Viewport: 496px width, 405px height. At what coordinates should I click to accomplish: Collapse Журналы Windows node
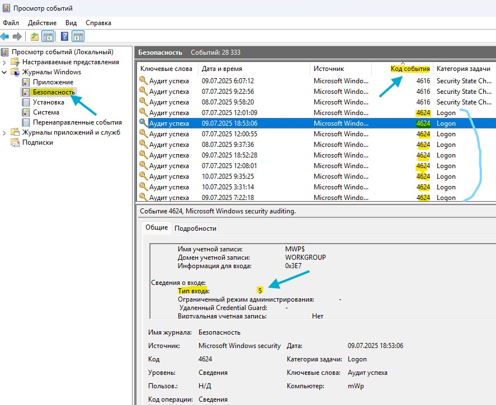(4, 73)
